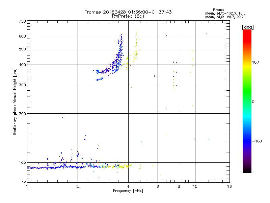Screen dimensions: 270x203
Task: Click the x-axis label '1'
Action: point(27,186)
